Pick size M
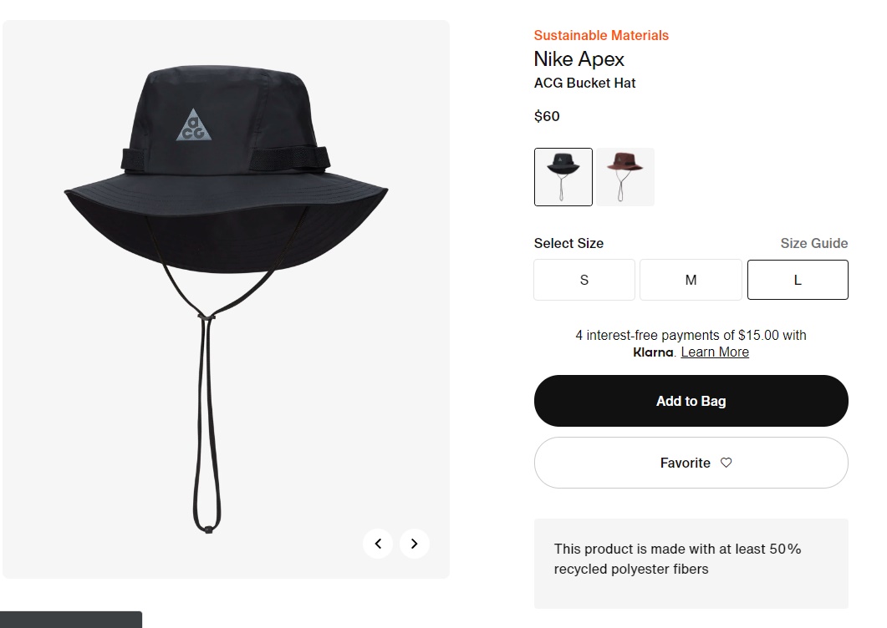This screenshot has width=887, height=628. [691, 280]
